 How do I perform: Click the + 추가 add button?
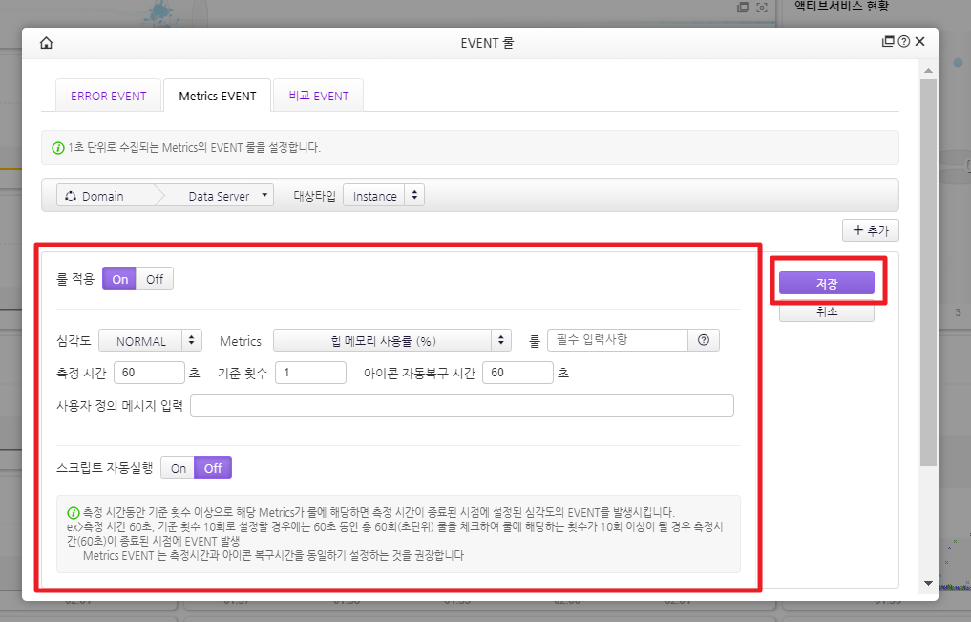pyautogui.click(x=870, y=231)
